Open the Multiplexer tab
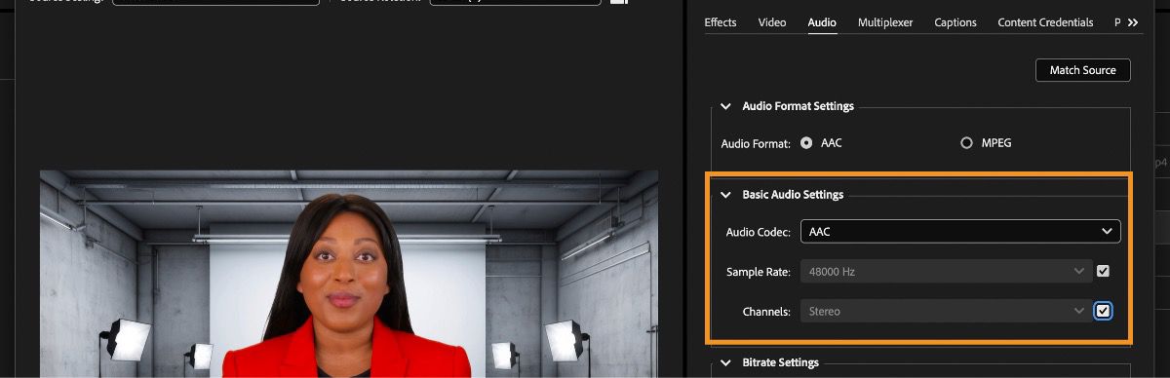This screenshot has width=1170, height=378. tap(885, 22)
